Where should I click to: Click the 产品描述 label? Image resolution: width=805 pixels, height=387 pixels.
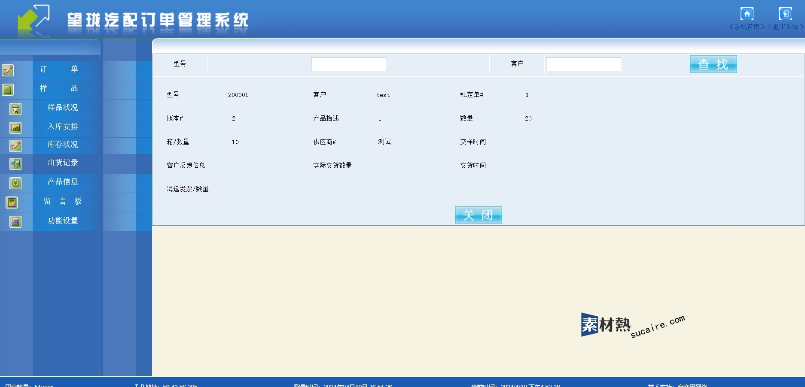[x=326, y=118]
